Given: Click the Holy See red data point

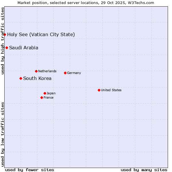Looking at the screenshot, I should pyautogui.click(x=5, y=35).
